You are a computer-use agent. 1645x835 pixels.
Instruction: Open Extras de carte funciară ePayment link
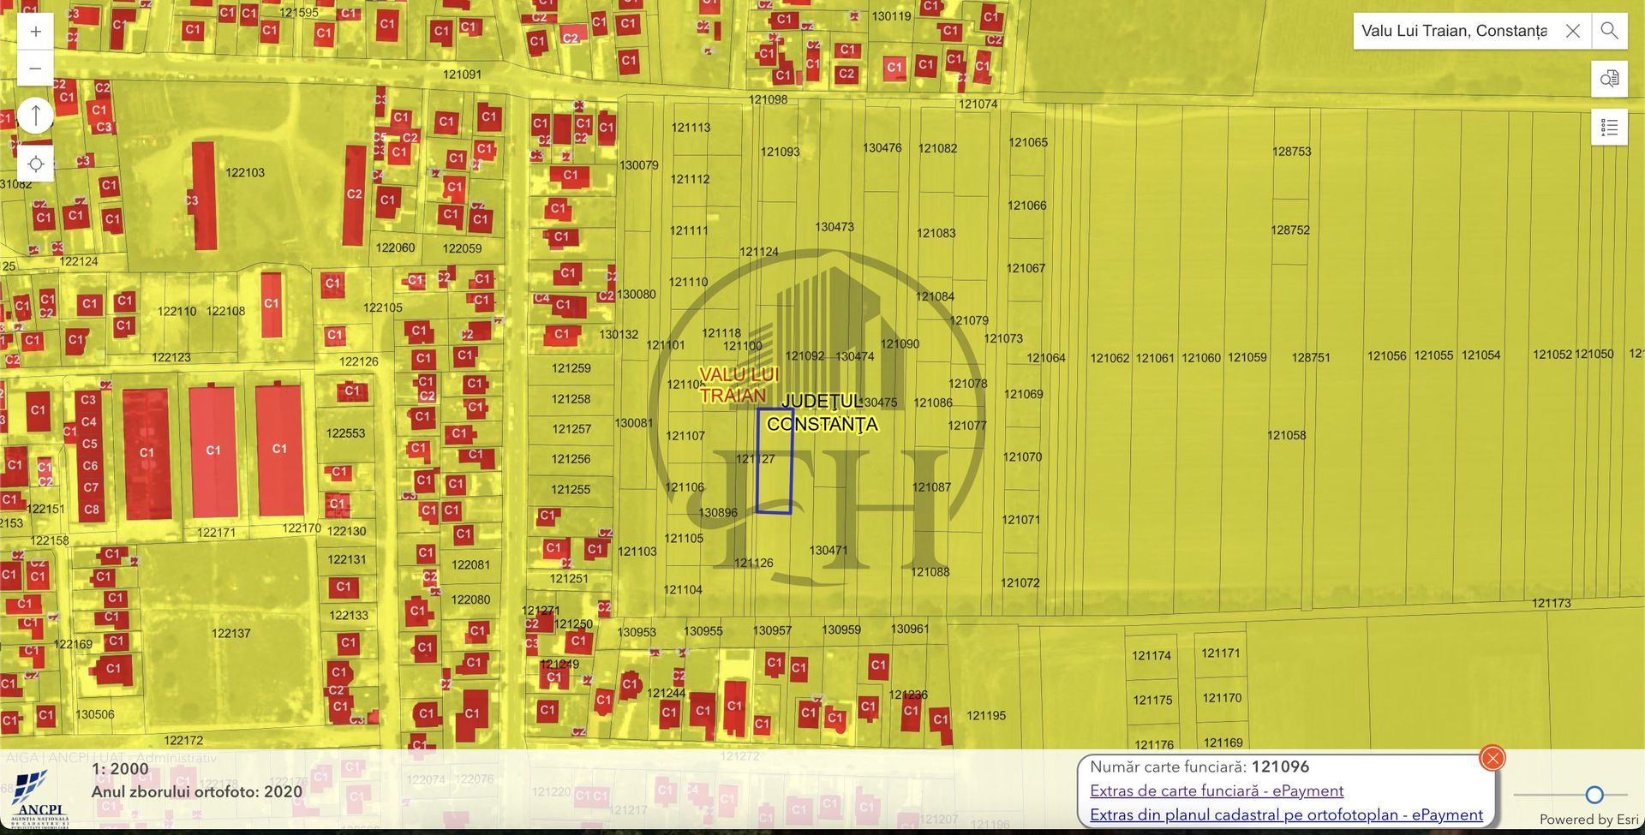pos(1216,790)
